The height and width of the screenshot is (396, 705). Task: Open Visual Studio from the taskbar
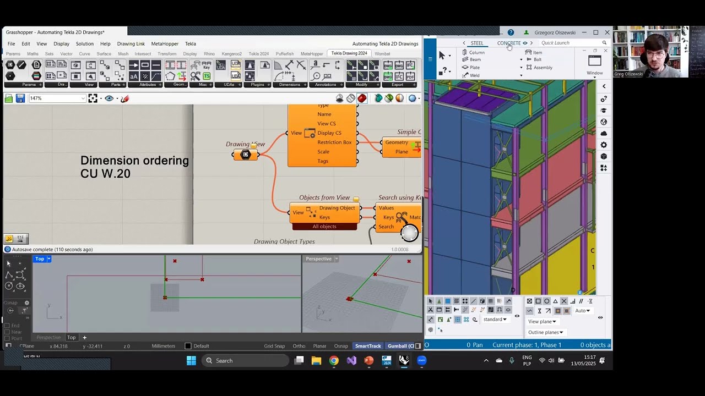point(351,361)
